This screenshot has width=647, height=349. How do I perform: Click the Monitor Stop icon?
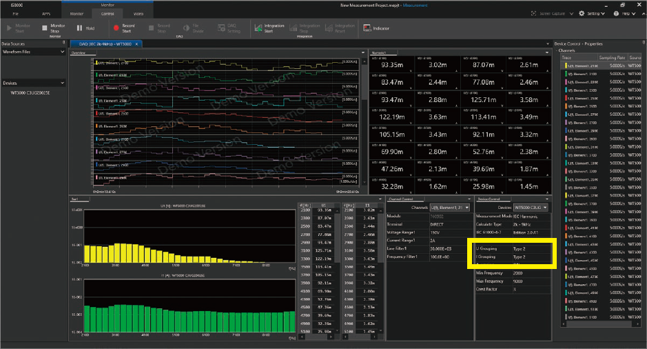point(45,28)
